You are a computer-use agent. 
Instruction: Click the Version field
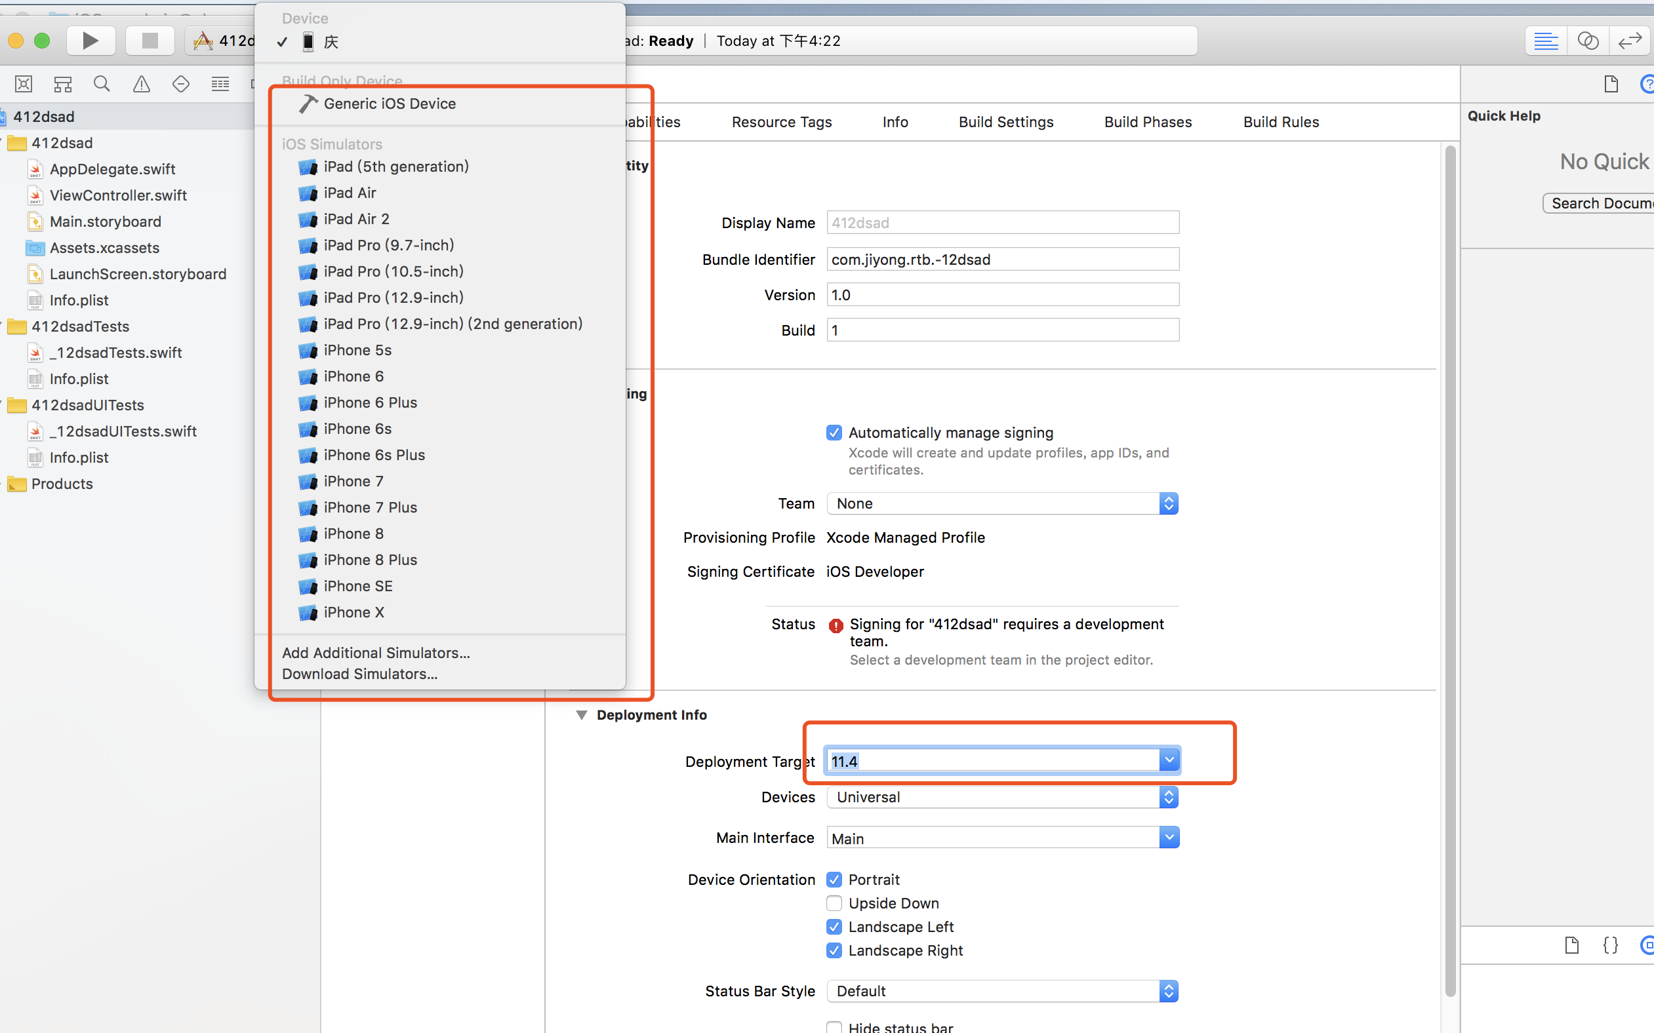(x=1003, y=295)
